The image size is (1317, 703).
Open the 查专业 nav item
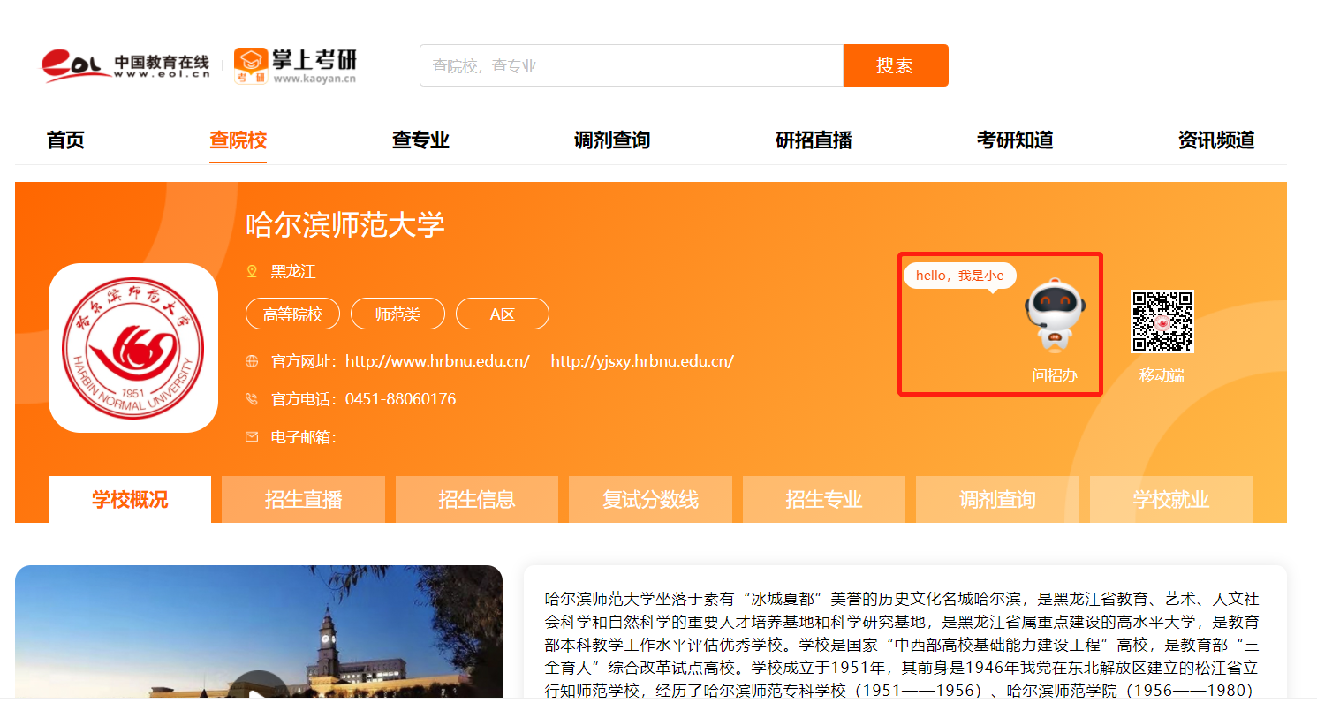[420, 140]
